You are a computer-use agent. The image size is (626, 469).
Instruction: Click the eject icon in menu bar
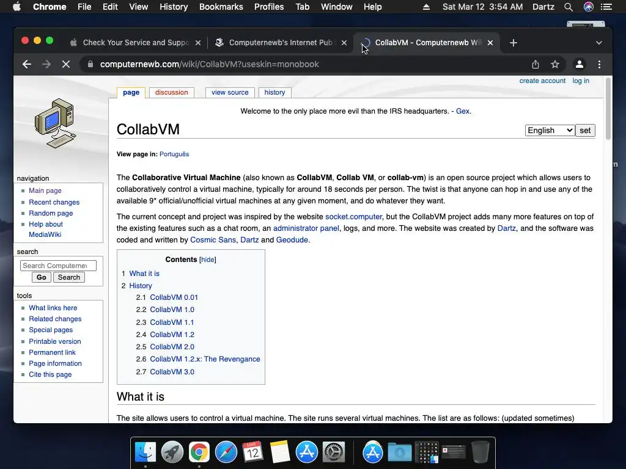426,7
